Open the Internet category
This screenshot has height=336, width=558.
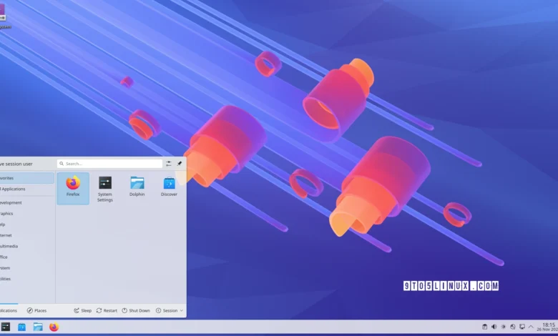(x=27, y=235)
